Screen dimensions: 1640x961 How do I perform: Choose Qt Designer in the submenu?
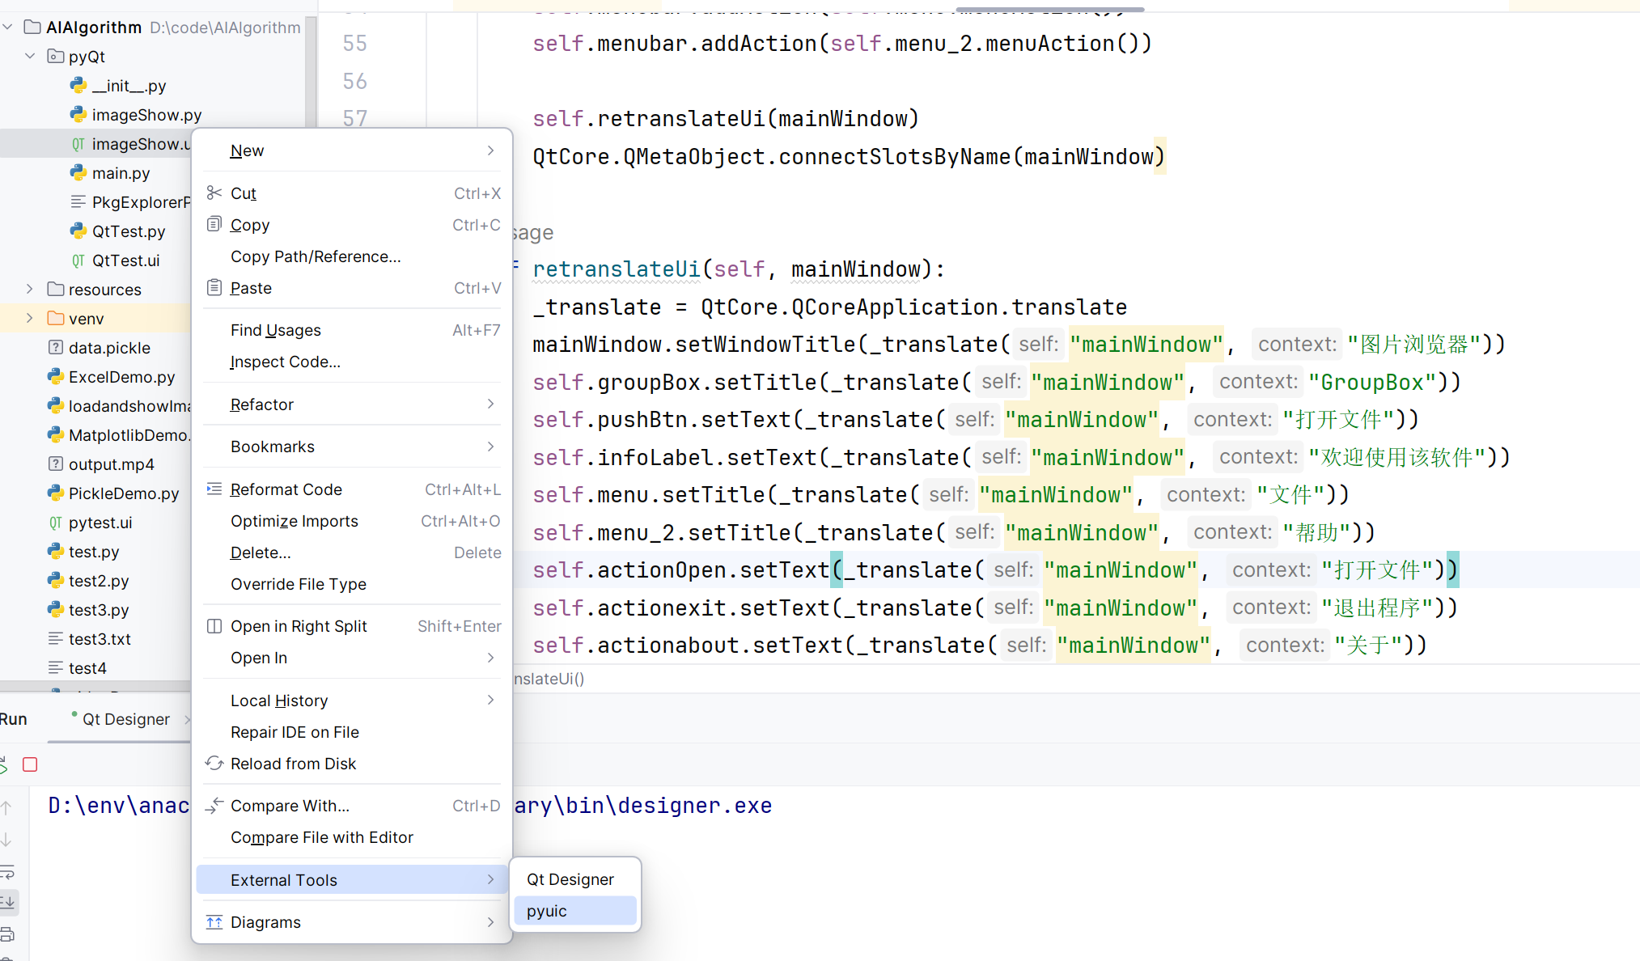pos(570,879)
